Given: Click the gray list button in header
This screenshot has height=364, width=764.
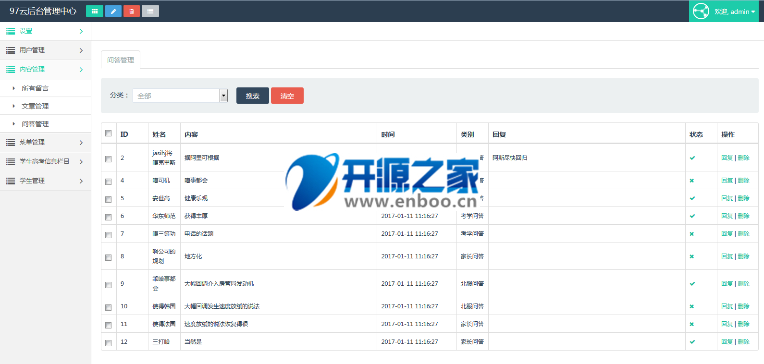Looking at the screenshot, I should click(150, 11).
